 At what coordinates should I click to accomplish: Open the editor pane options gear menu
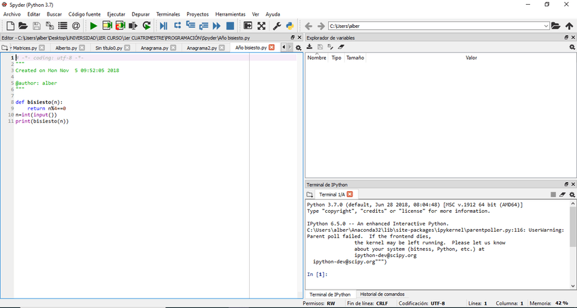(298, 48)
